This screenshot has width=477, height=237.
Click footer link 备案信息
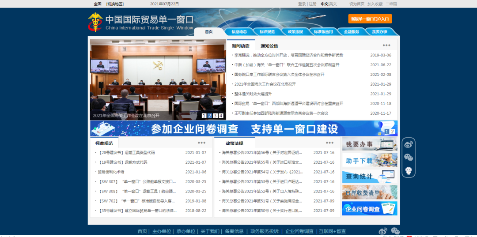(x=234, y=231)
